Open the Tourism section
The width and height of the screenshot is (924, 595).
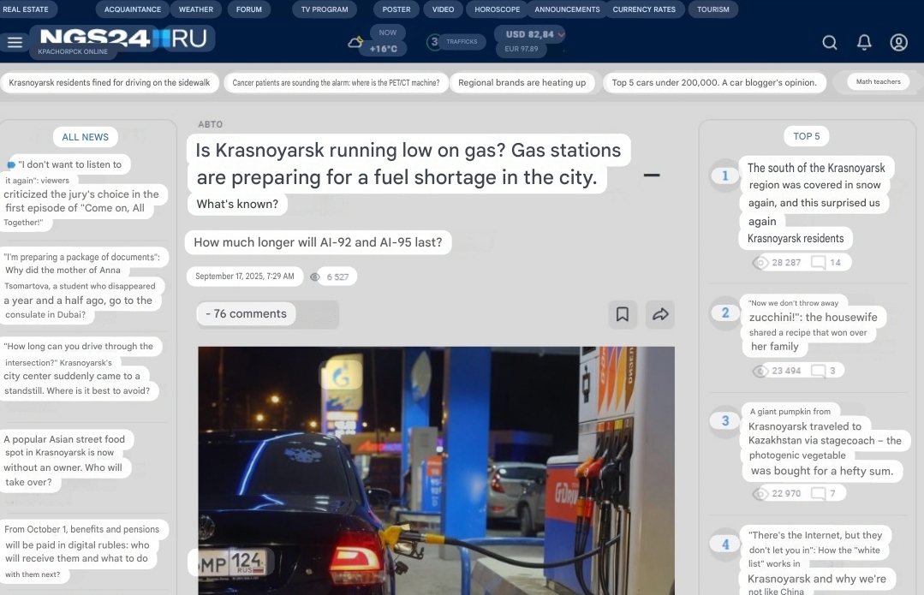click(713, 9)
